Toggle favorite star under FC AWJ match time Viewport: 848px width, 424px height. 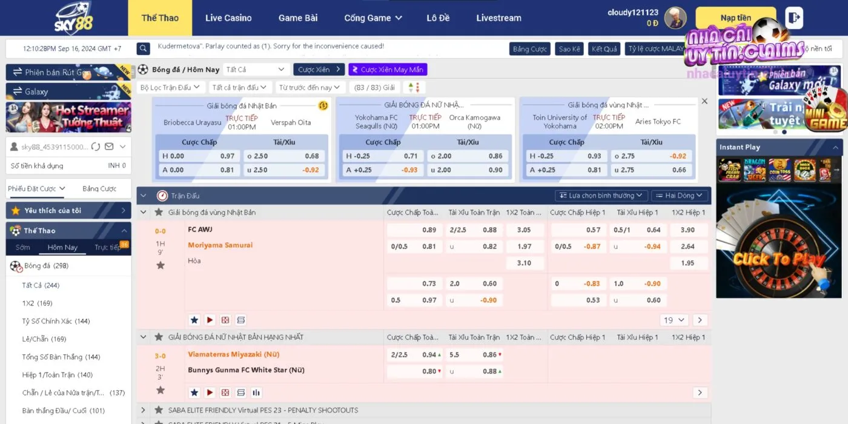(x=161, y=265)
